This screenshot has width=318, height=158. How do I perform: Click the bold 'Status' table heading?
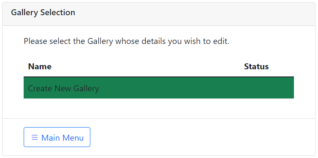click(x=256, y=66)
